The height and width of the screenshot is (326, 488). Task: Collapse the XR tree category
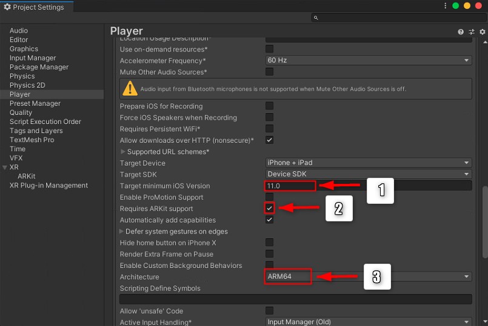[5, 168]
